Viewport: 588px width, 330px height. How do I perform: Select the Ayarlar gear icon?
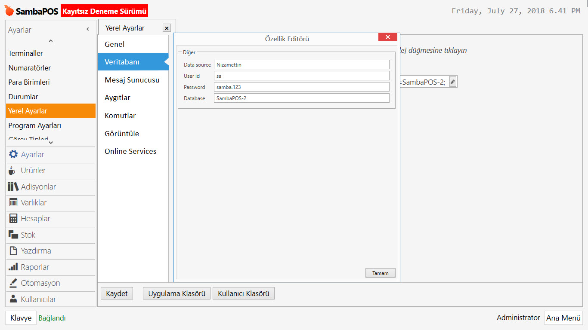coord(13,154)
